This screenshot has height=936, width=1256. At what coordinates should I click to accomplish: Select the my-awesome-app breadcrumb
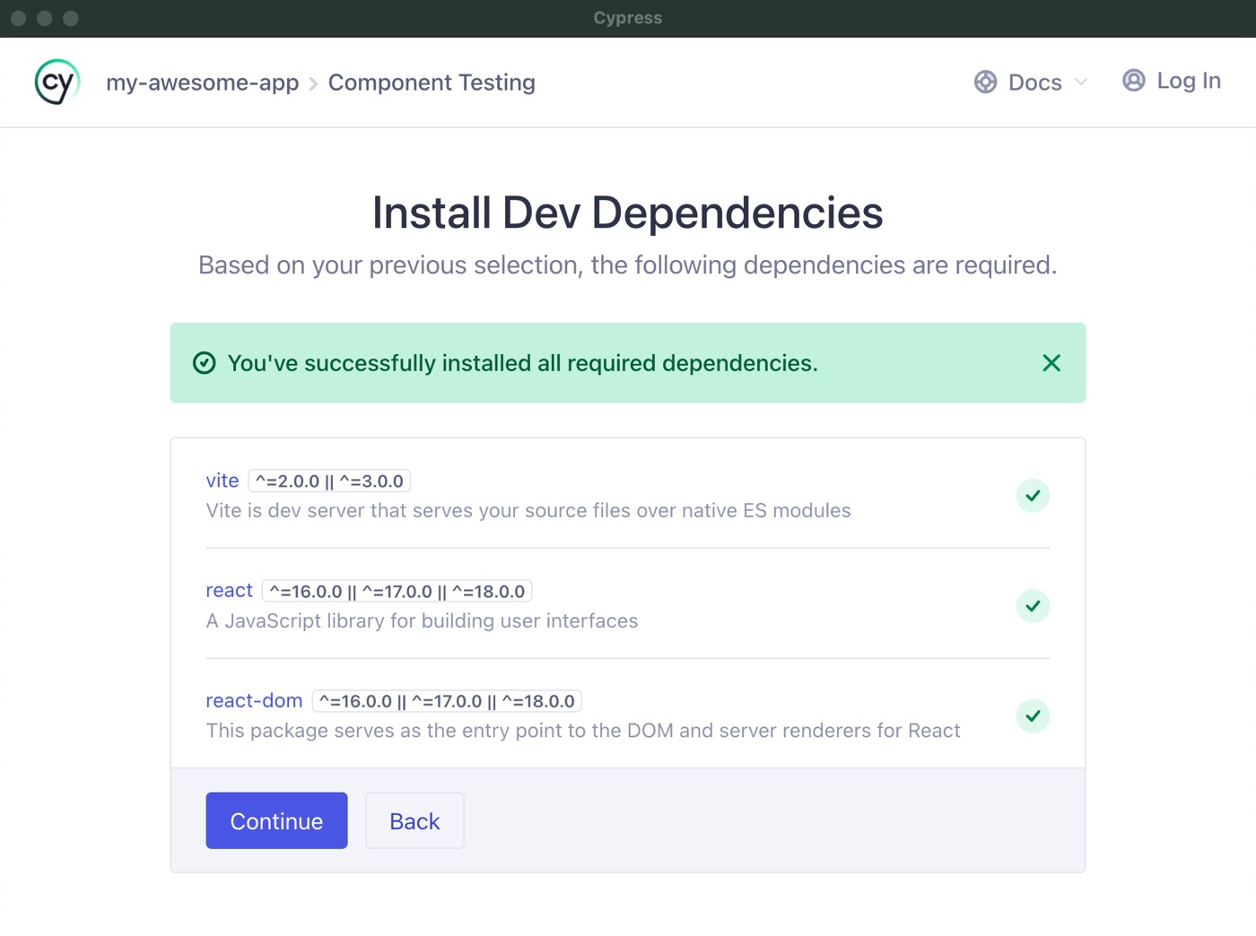tap(202, 82)
